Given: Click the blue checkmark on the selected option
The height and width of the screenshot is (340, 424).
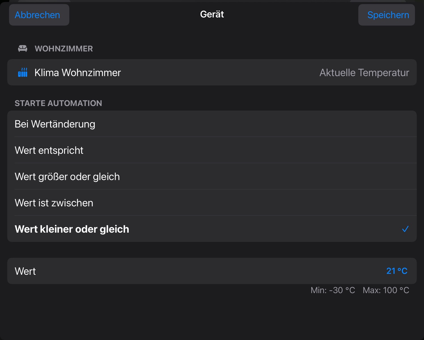Looking at the screenshot, I should click(405, 229).
